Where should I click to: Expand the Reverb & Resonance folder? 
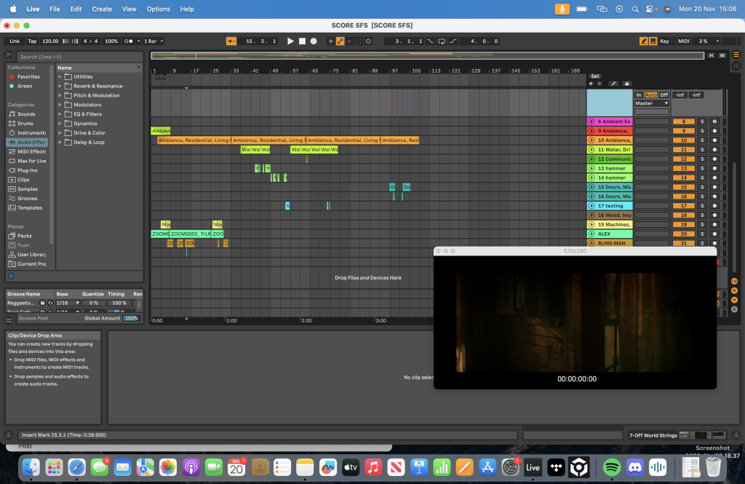tap(60, 86)
